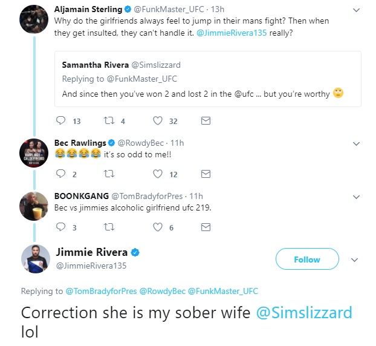Like Aljamain Sterling's tweet
Viewport: 376px width, 346px height.
(x=158, y=121)
